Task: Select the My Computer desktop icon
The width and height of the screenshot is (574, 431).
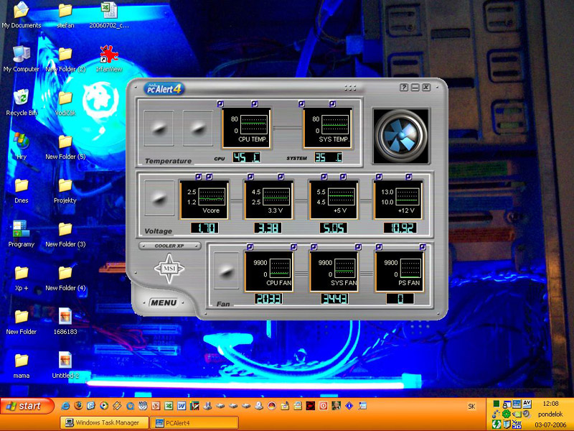Action: [22, 59]
